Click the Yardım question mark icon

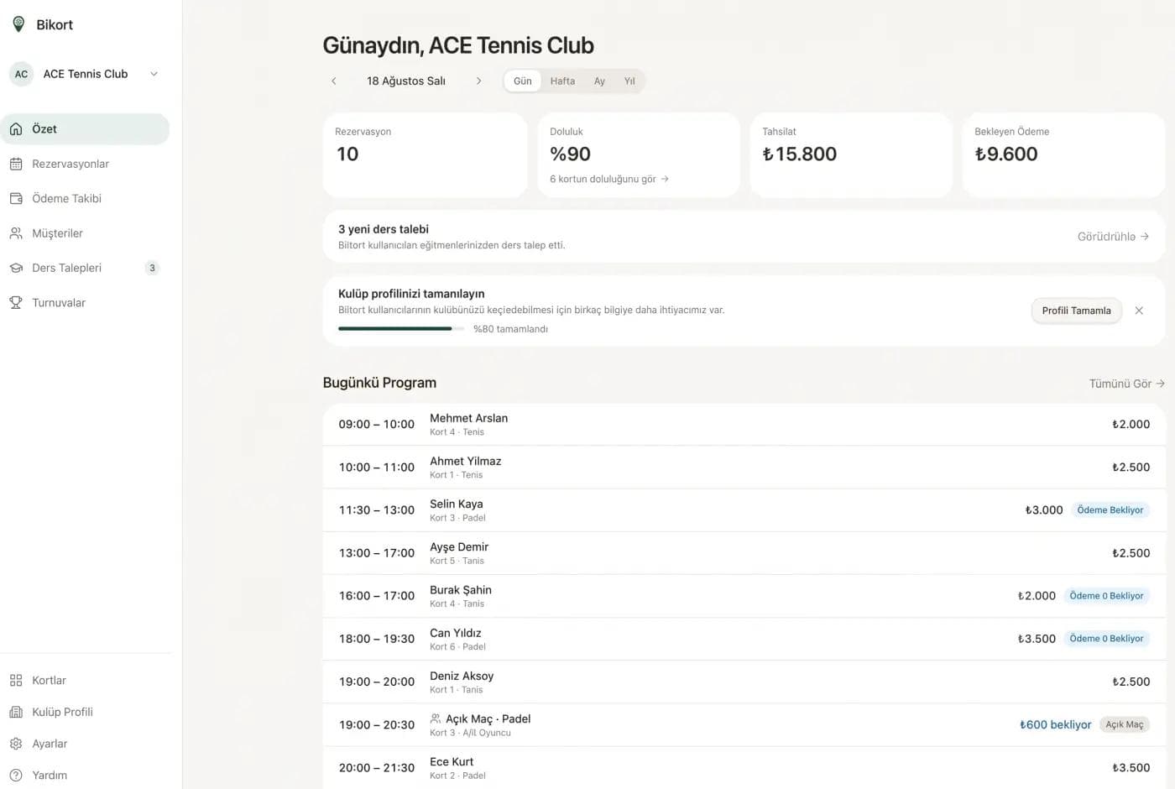(16, 776)
